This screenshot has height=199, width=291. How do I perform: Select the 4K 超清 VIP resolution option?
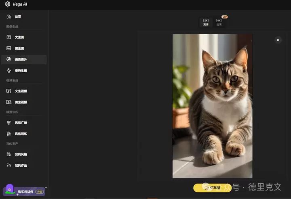219,22
